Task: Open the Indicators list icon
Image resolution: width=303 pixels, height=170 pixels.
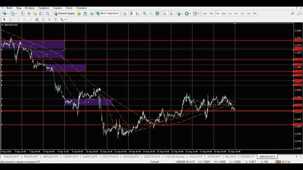Action: click(x=178, y=14)
